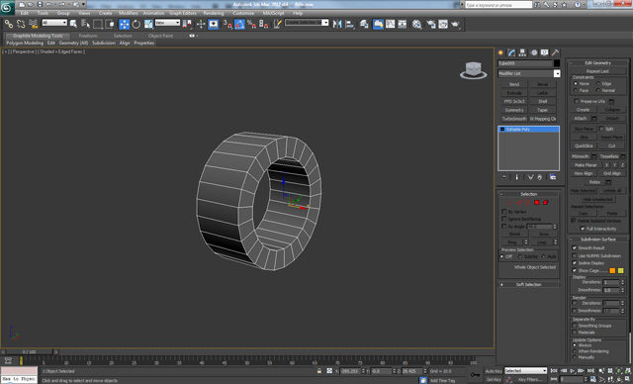Click the ViewCube in the viewport
The width and height of the screenshot is (633, 384).
(473, 70)
